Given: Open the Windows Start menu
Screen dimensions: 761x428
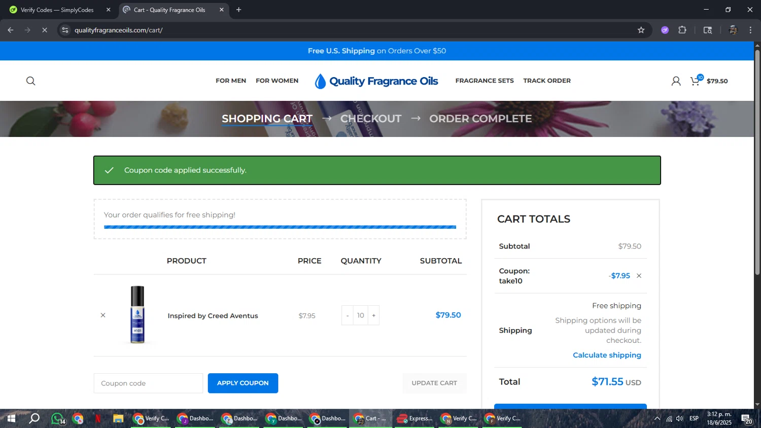Looking at the screenshot, I should click(x=11, y=419).
